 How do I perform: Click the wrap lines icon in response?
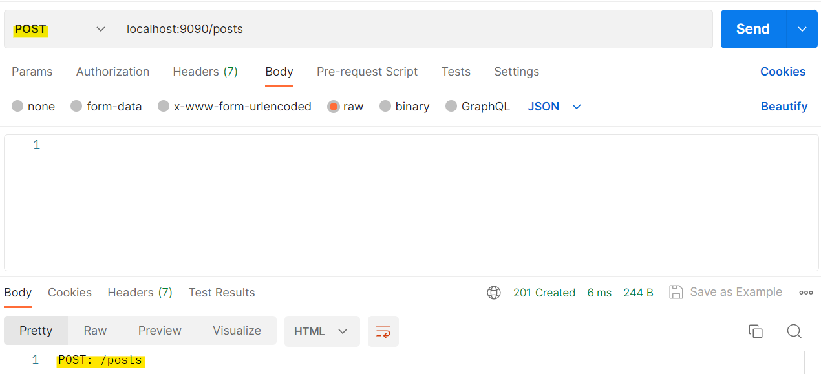point(383,331)
